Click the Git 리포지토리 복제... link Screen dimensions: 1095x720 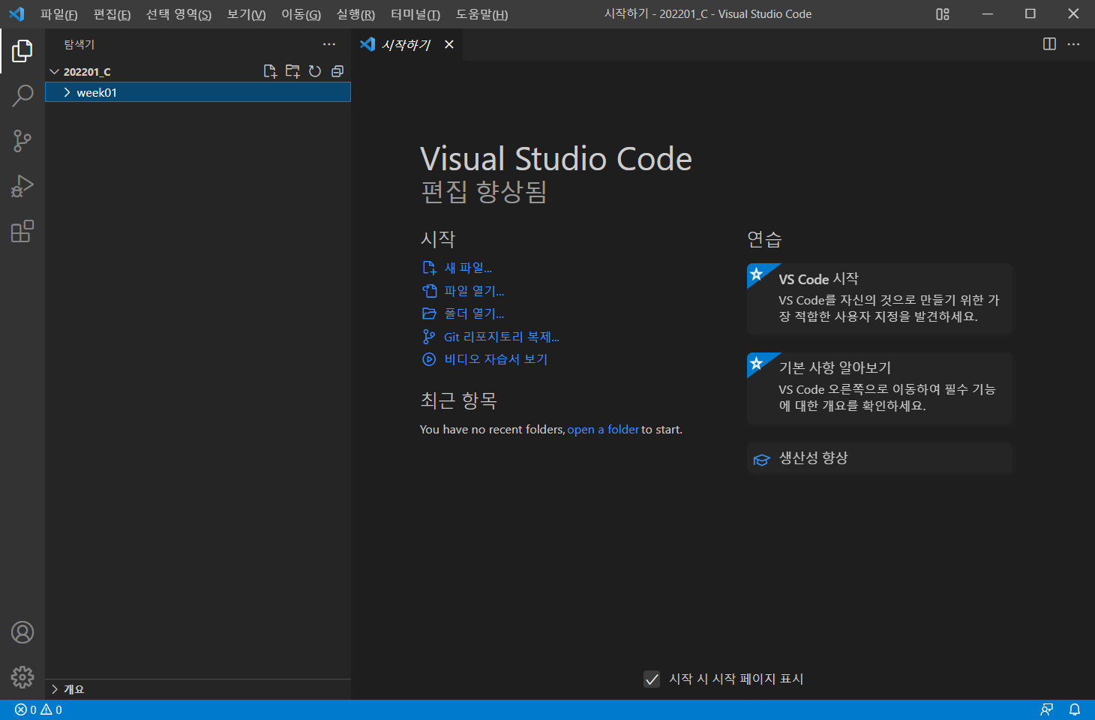click(x=502, y=337)
